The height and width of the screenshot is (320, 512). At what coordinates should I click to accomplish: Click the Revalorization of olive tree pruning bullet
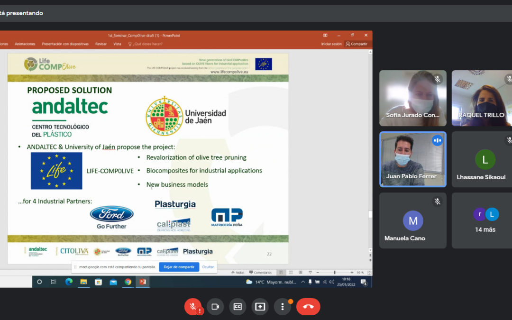coord(196,157)
